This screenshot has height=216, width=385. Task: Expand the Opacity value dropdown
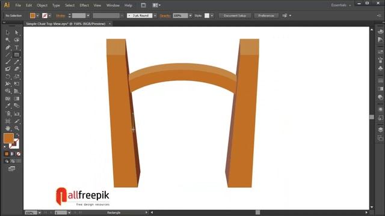coord(190,16)
